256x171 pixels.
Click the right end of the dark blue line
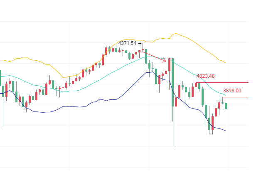(226, 131)
